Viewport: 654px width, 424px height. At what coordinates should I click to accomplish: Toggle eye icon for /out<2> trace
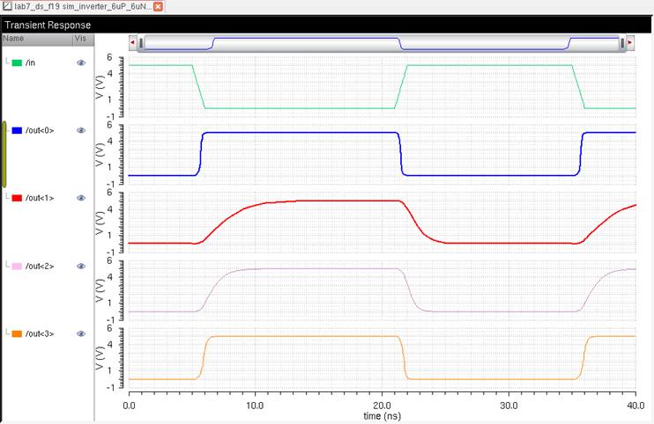(x=81, y=266)
